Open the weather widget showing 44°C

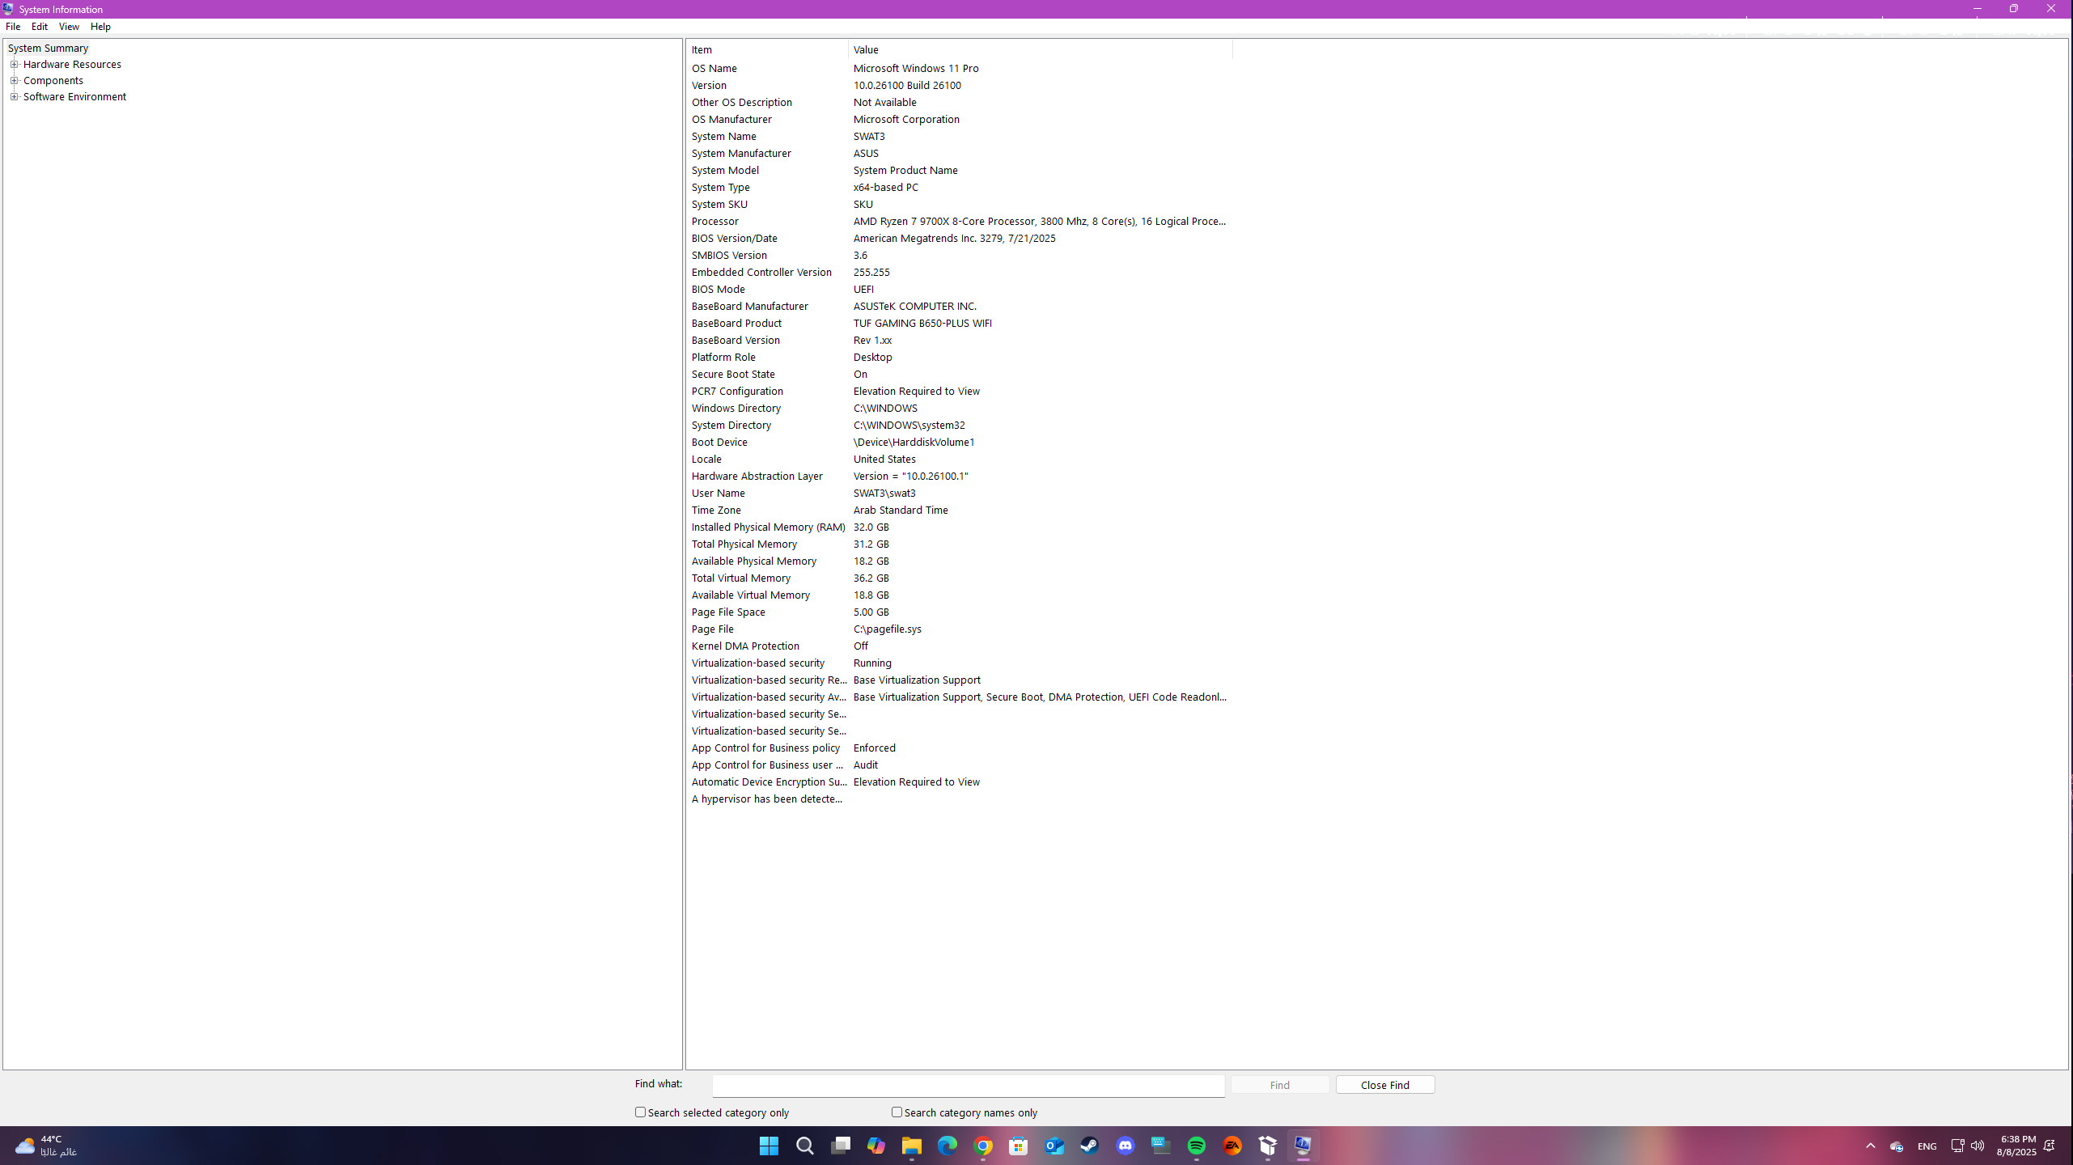[46, 1146]
